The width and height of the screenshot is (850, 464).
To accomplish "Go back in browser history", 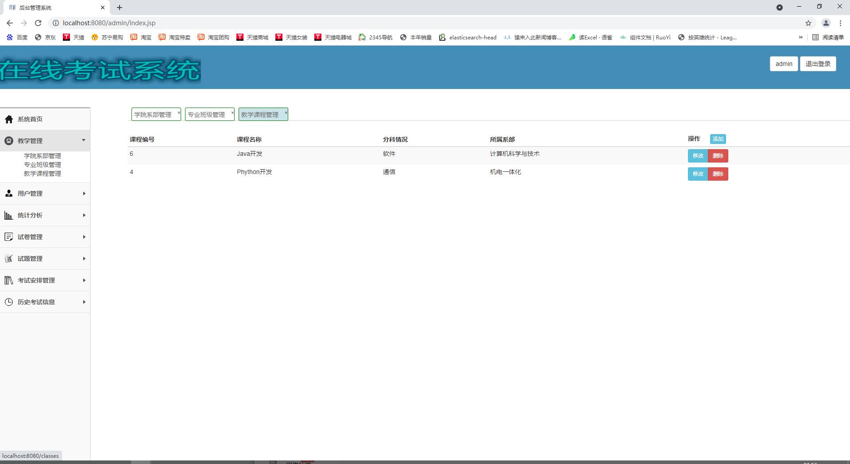I will click(10, 23).
